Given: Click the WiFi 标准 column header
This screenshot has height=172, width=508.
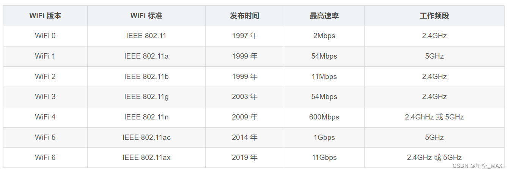Looking at the screenshot, I should pos(146,16).
